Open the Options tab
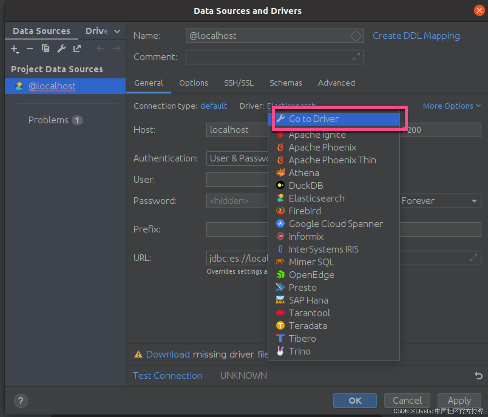 [194, 83]
